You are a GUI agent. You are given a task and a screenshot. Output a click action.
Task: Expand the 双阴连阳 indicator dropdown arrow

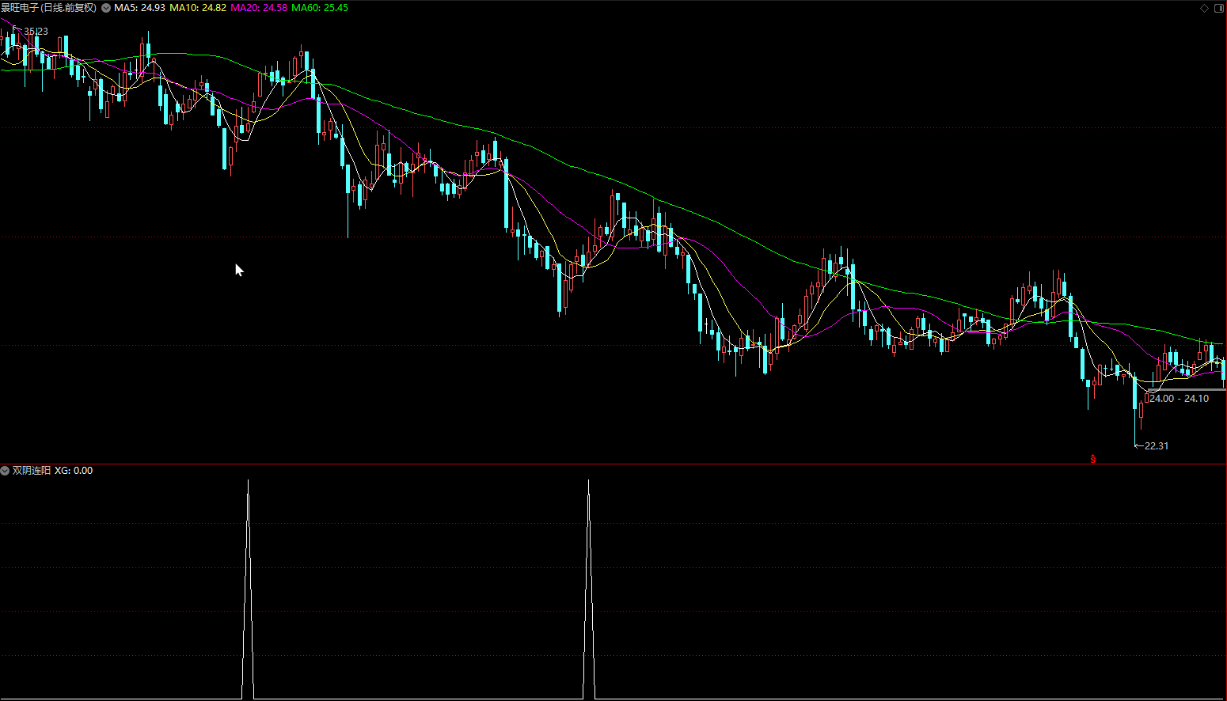pyautogui.click(x=5, y=471)
